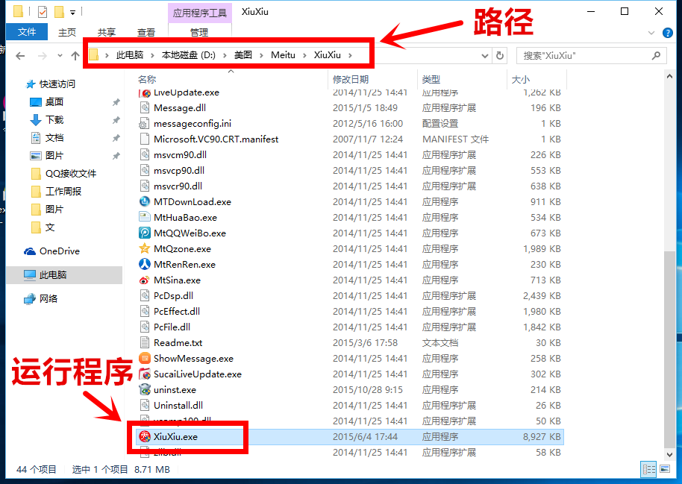682x484 pixels.
Task: Click the MTDownLoad.exe application icon
Action: tap(145, 202)
